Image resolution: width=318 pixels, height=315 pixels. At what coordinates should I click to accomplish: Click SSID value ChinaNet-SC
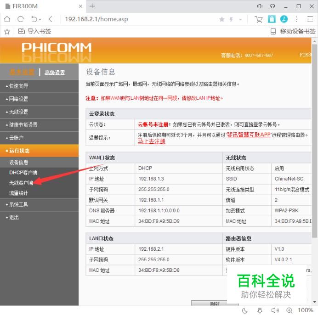pos(290,179)
